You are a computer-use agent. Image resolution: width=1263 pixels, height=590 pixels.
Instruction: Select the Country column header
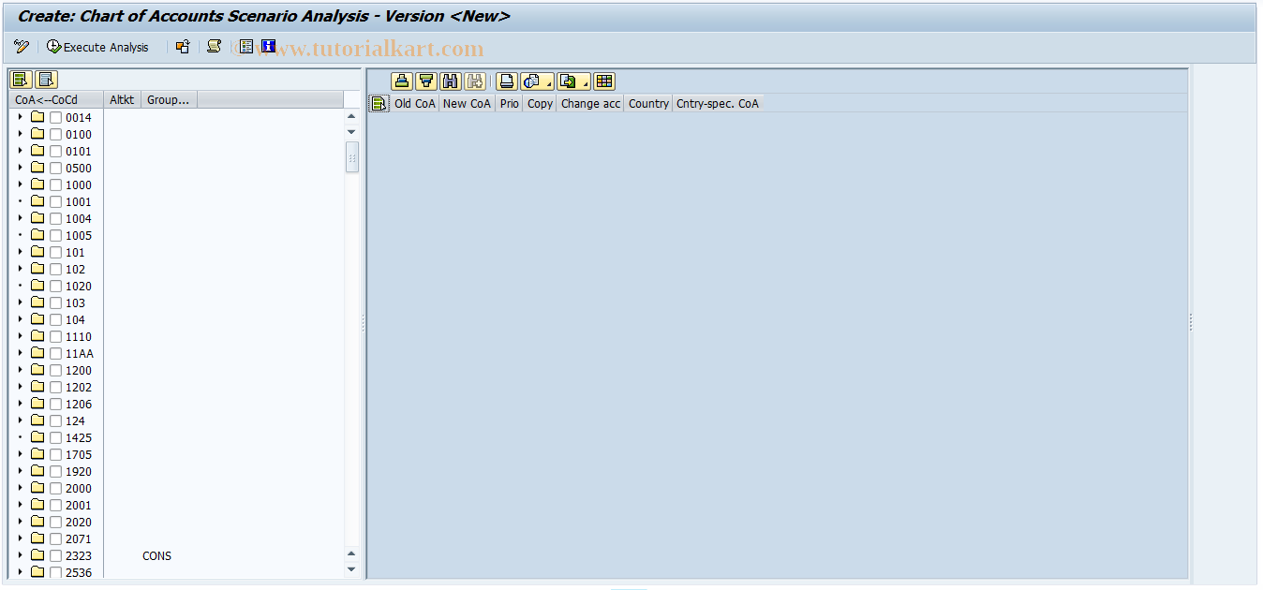pyautogui.click(x=648, y=104)
